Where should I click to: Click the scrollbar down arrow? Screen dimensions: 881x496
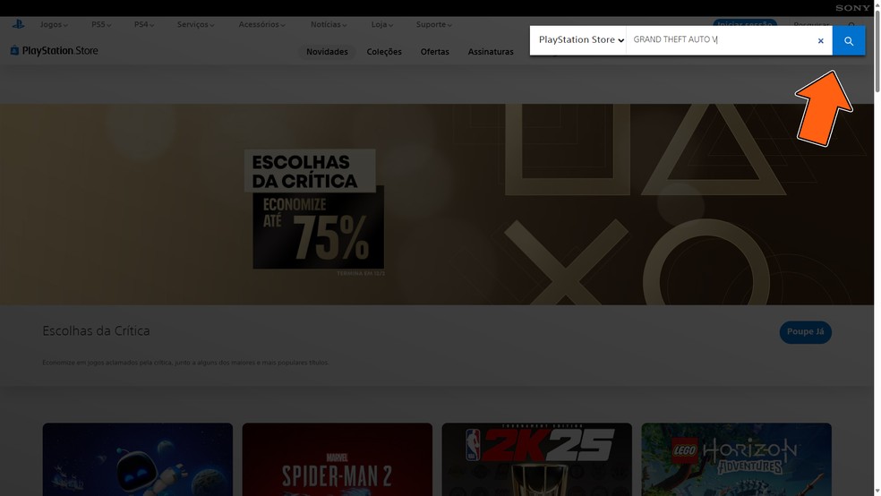[877, 492]
